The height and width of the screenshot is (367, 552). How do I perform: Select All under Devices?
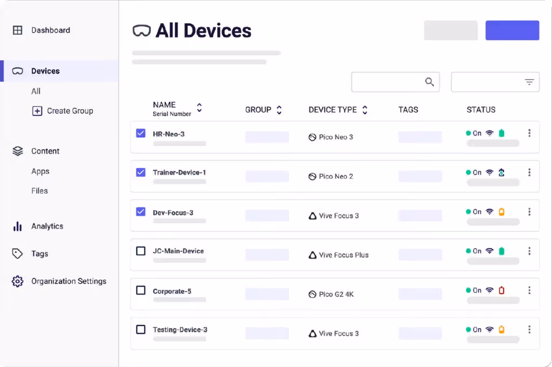[36, 91]
